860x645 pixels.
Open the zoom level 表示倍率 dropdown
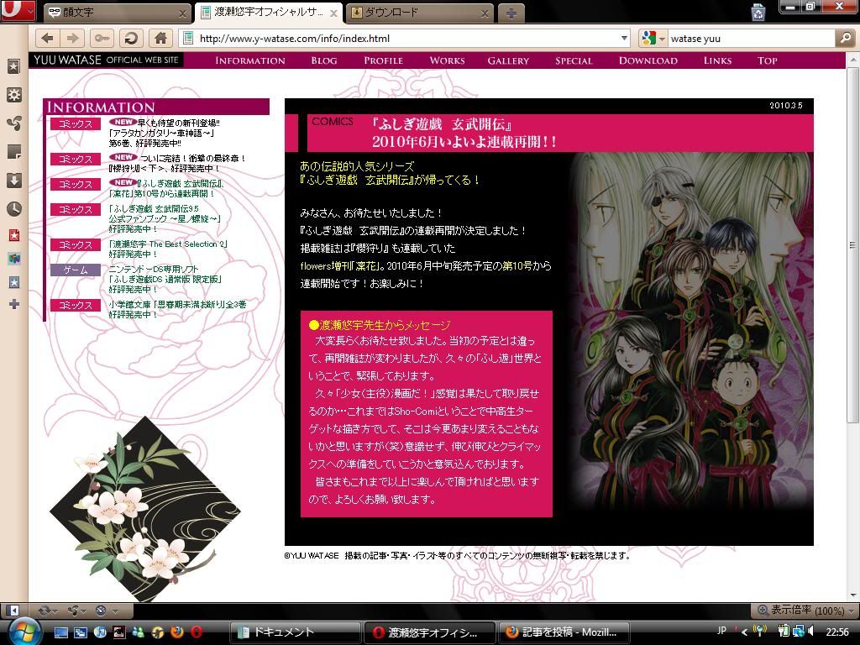coord(804,610)
